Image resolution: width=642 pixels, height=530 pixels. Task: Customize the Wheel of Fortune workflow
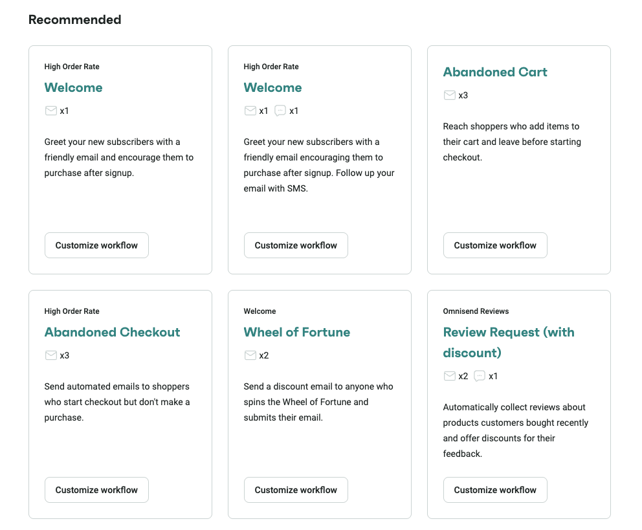296,490
